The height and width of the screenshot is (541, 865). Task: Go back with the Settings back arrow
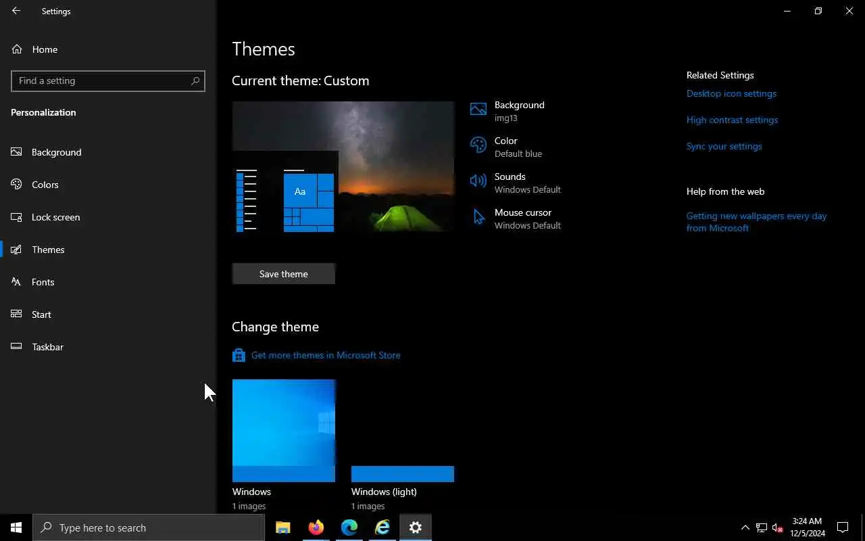(x=16, y=11)
